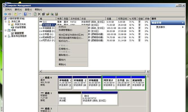This screenshot has width=188, height=112.
Task: Expand the 服务和应用程序 tree node
Action: point(6,36)
